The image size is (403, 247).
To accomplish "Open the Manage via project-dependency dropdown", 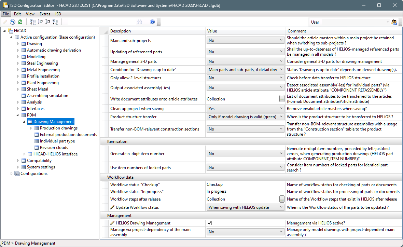I will click(246, 232).
